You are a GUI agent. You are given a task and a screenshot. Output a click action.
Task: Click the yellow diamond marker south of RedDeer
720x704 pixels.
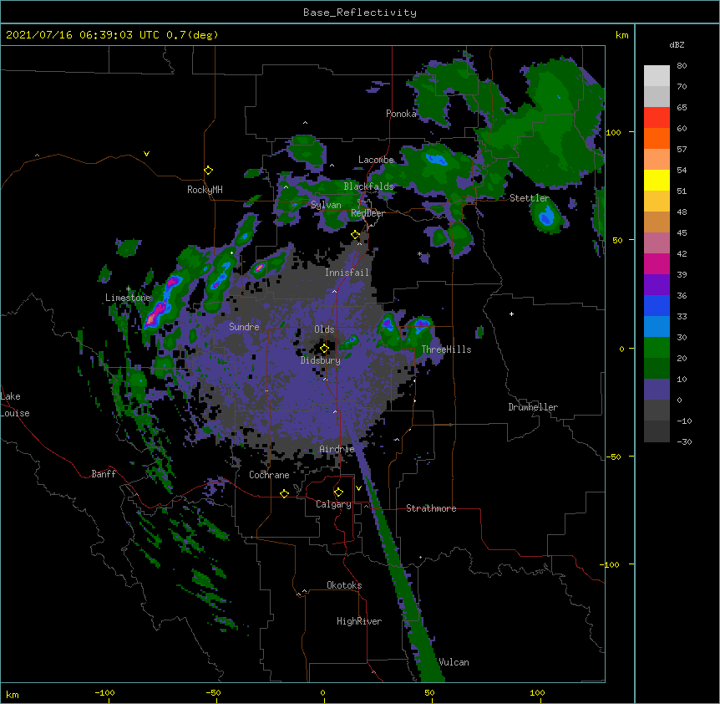pyautogui.click(x=356, y=235)
